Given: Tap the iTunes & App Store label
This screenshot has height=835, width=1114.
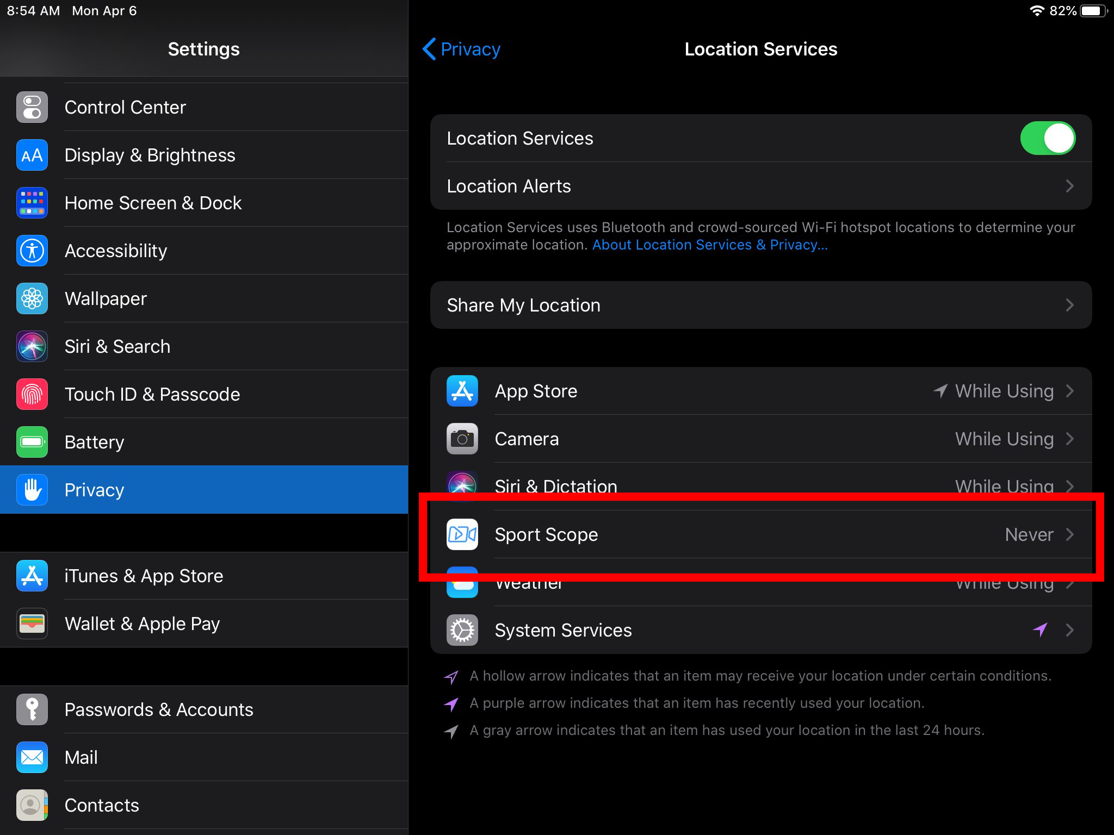Looking at the screenshot, I should pos(144,576).
